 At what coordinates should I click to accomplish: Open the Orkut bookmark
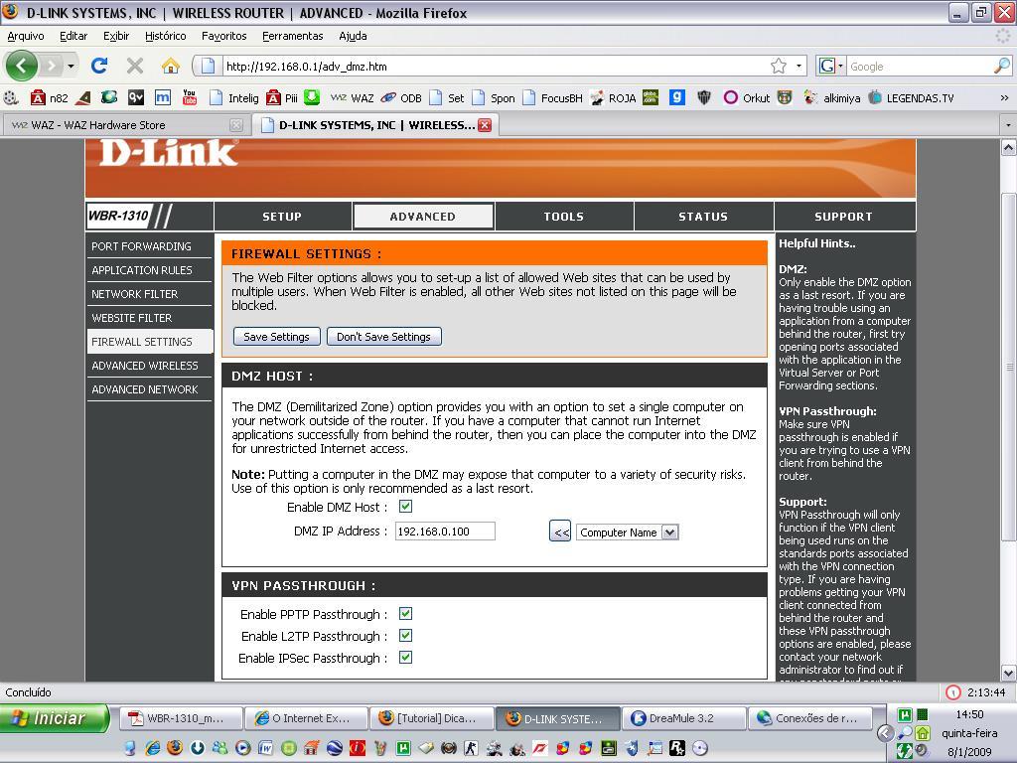coord(747,98)
